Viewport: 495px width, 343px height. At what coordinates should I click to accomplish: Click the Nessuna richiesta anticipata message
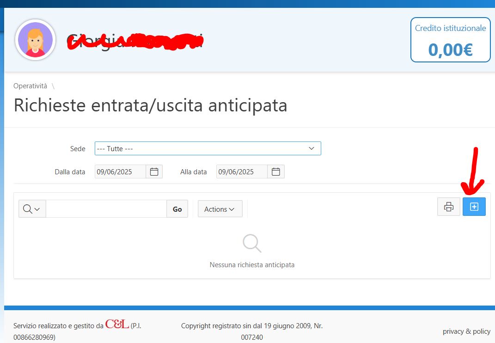click(x=252, y=265)
